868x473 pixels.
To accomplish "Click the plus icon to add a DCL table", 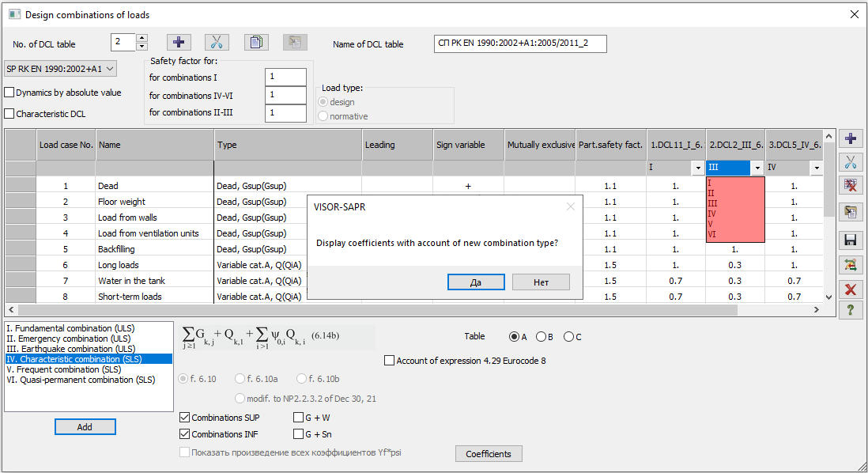I will [179, 43].
